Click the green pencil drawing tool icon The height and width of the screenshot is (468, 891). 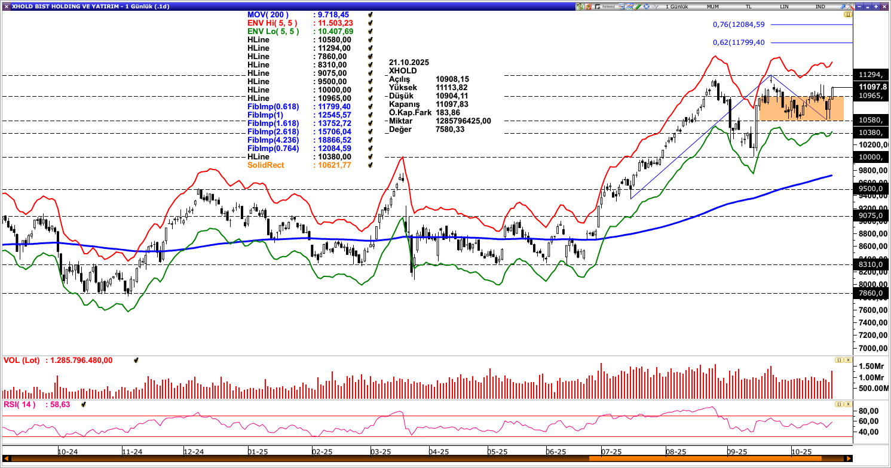click(x=638, y=7)
